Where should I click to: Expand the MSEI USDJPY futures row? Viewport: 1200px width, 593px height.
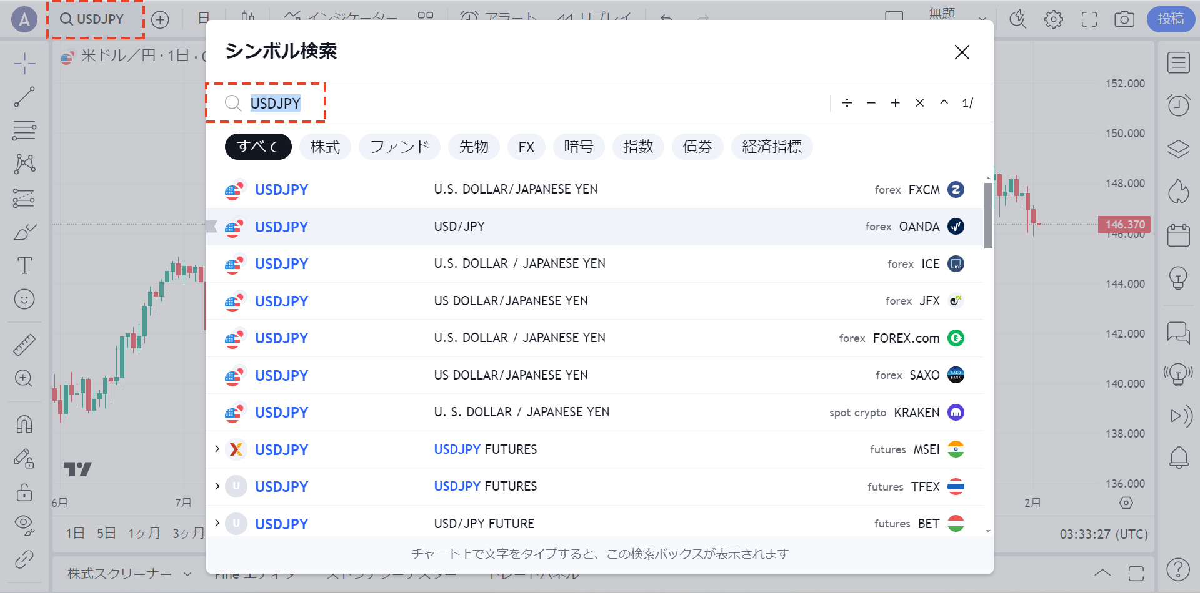(x=217, y=449)
